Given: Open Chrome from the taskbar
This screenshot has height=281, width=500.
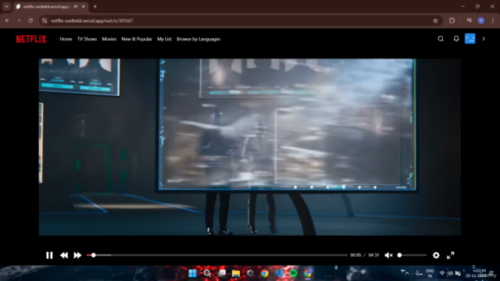Looking at the screenshot, I should [x=264, y=273].
